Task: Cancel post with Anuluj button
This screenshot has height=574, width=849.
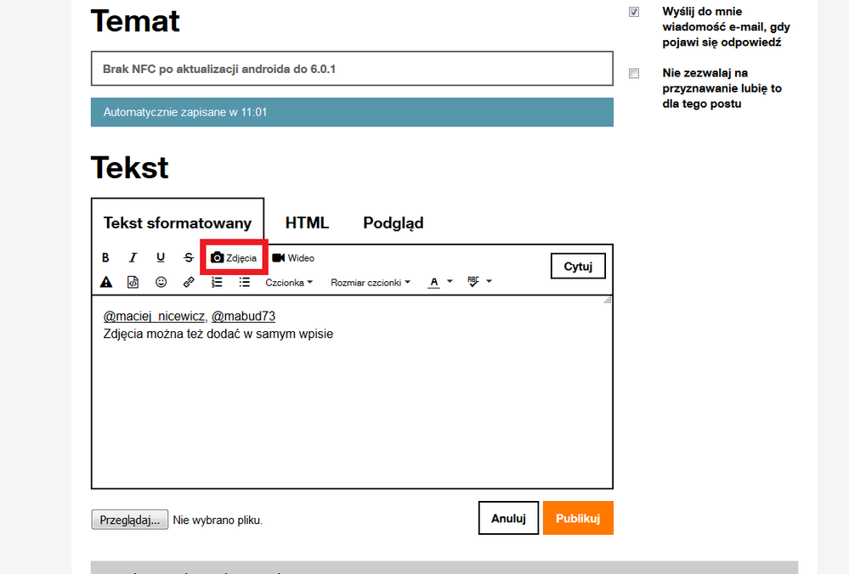Action: [x=508, y=518]
